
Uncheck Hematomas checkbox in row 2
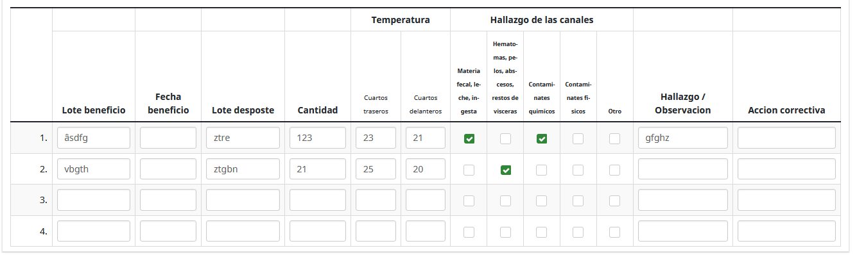click(506, 170)
